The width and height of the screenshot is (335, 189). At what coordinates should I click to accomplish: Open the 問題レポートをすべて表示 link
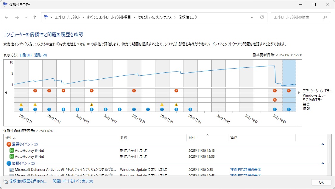tap(73, 181)
